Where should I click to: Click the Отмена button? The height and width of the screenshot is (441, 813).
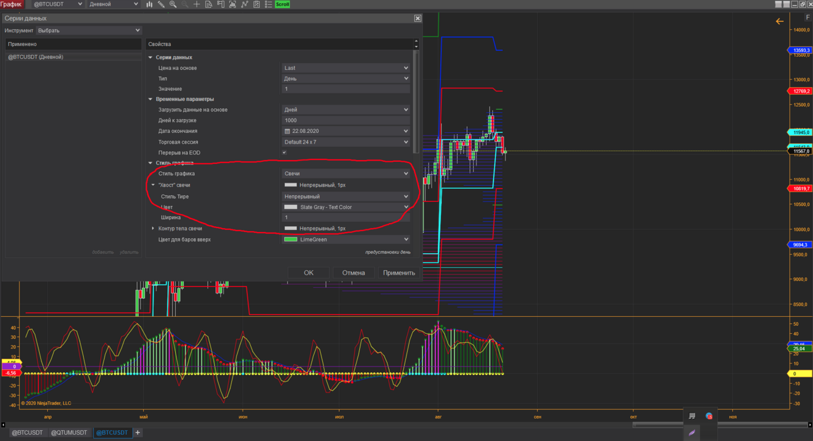point(354,273)
